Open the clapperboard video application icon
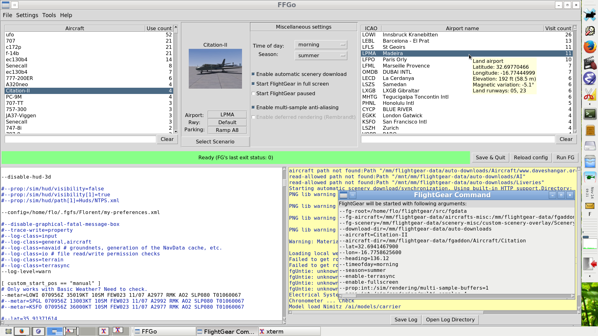This screenshot has width=598, height=336. pyautogui.click(x=590, y=63)
